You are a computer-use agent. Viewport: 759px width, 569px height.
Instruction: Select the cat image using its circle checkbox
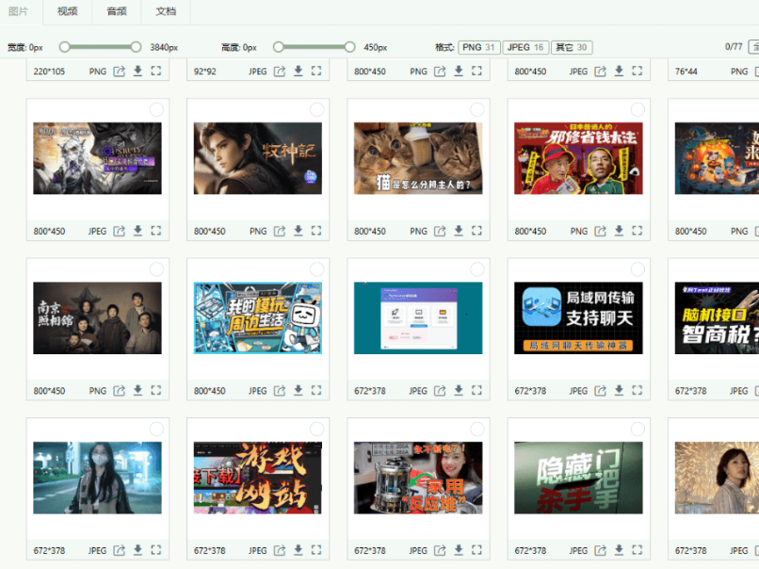pos(477,110)
